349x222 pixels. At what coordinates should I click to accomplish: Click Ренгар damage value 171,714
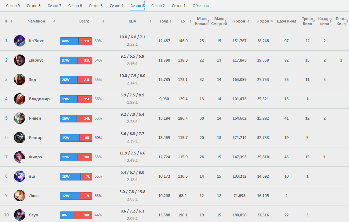[239, 138]
